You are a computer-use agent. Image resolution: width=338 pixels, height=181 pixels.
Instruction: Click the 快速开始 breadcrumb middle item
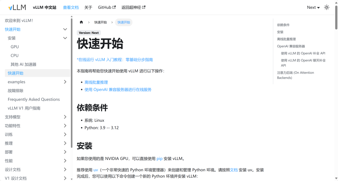pos(100,22)
